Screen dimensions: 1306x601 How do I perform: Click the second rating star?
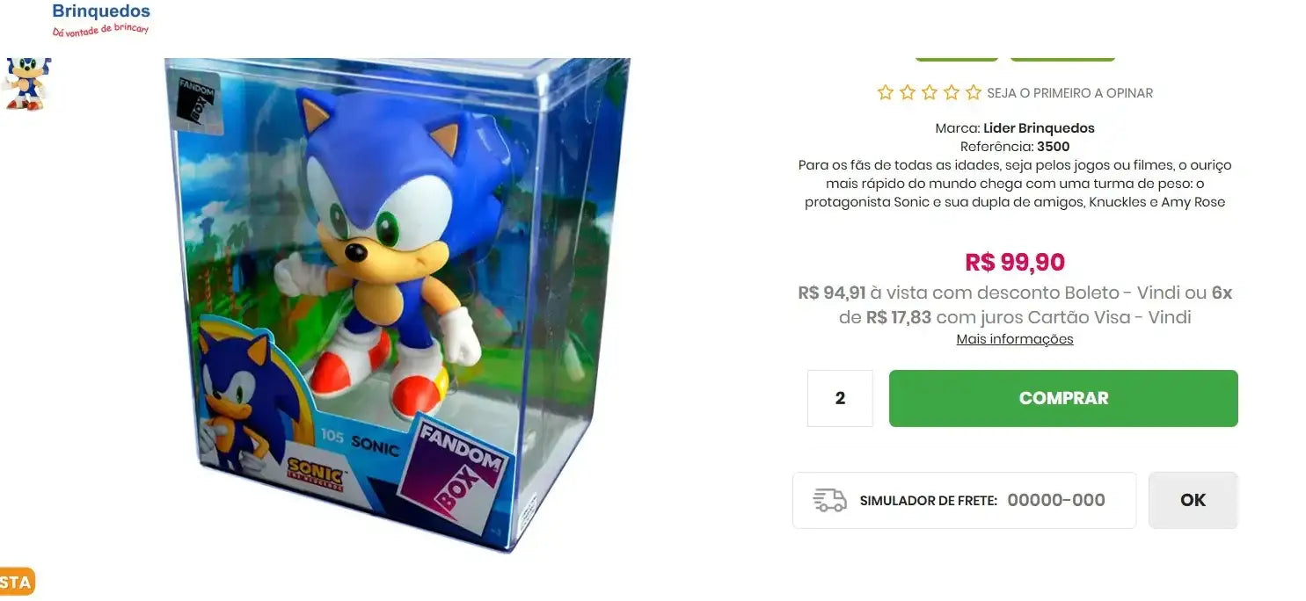tap(907, 92)
